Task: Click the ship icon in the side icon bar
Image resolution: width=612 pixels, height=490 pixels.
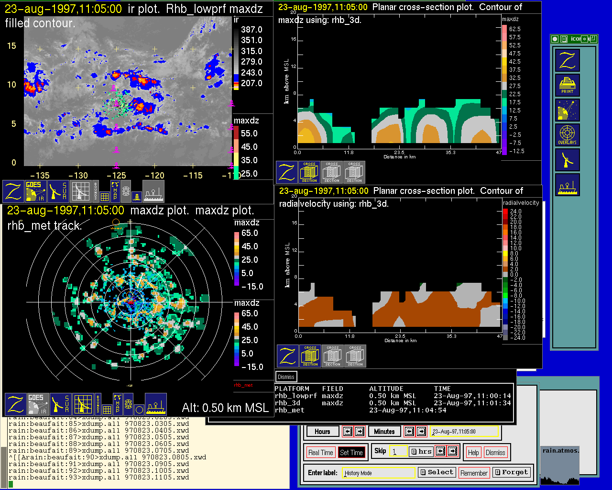Action: tap(567, 185)
